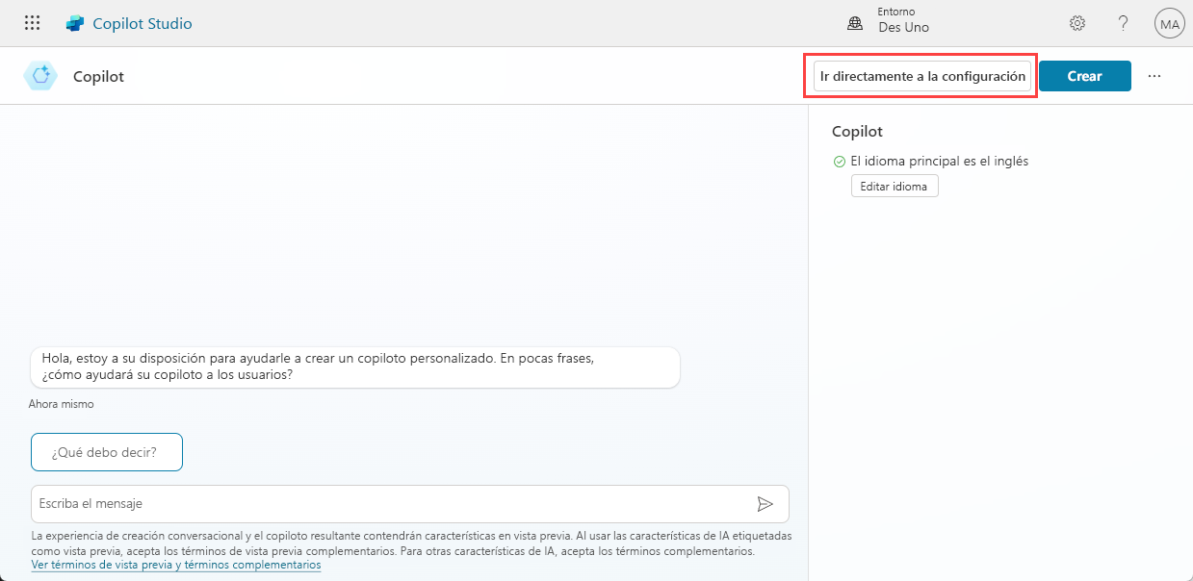The width and height of the screenshot is (1193, 581).
Task: Open the more options ellipsis menu
Action: coord(1154,76)
